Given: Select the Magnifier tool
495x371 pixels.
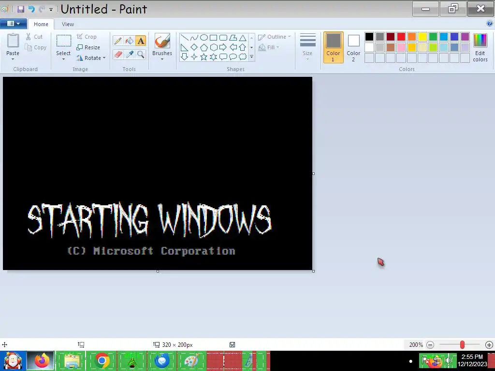Looking at the screenshot, I should 141,54.
